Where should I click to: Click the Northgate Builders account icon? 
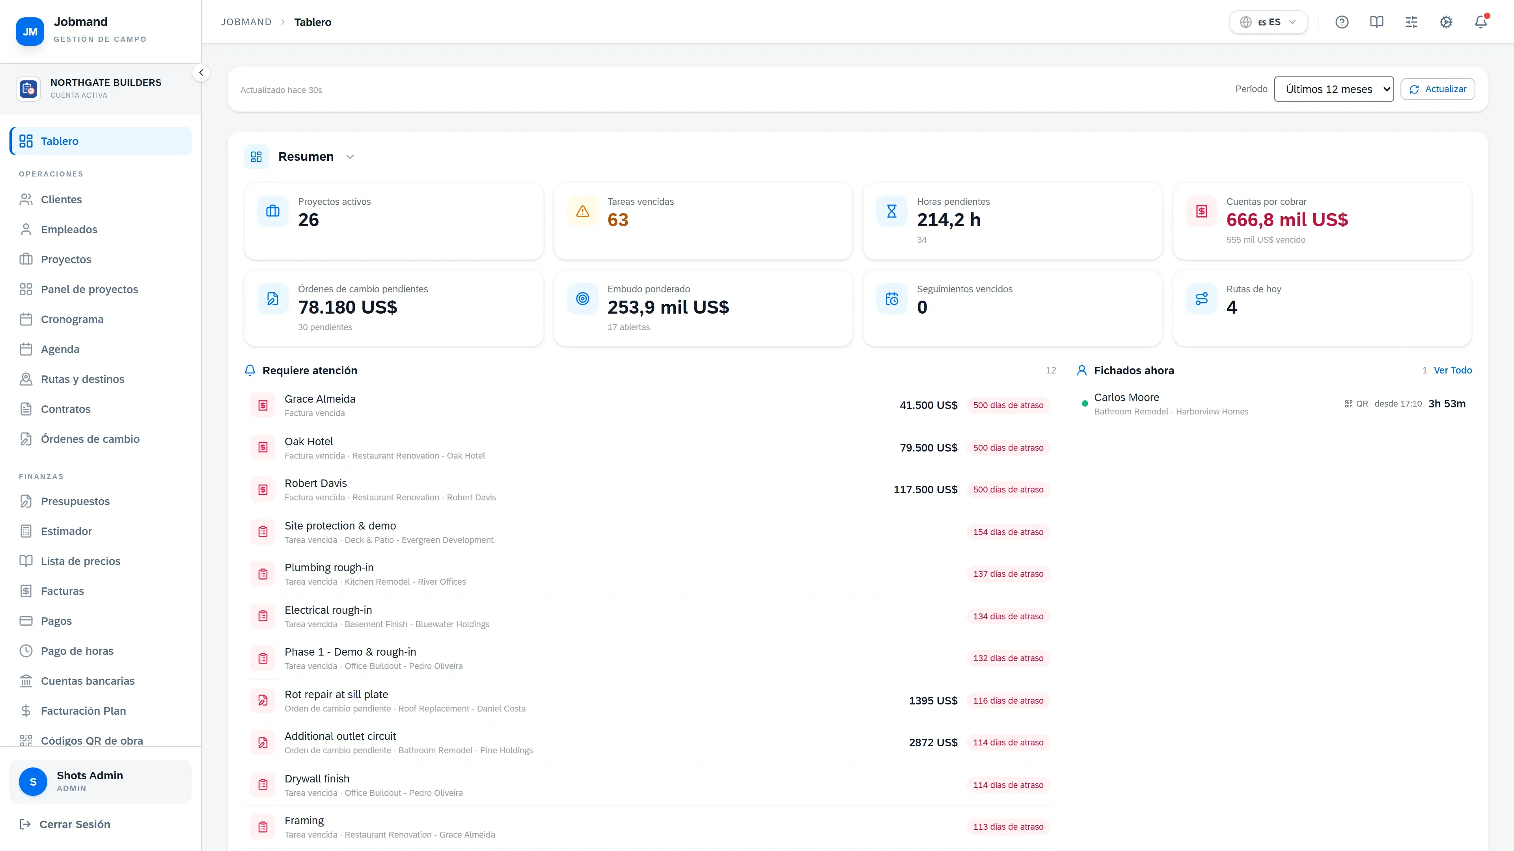tap(28, 89)
